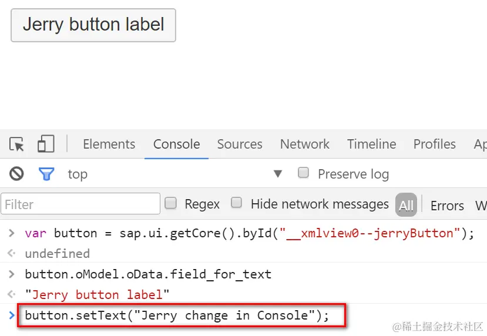Select the inspect element arrow icon

(17, 144)
